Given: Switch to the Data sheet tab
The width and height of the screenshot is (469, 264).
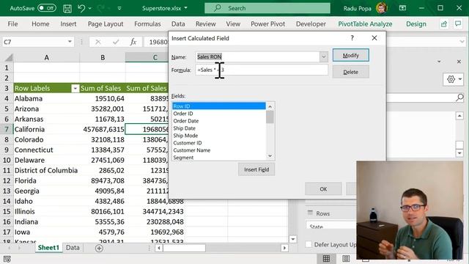Looking at the screenshot, I should tap(73, 248).
